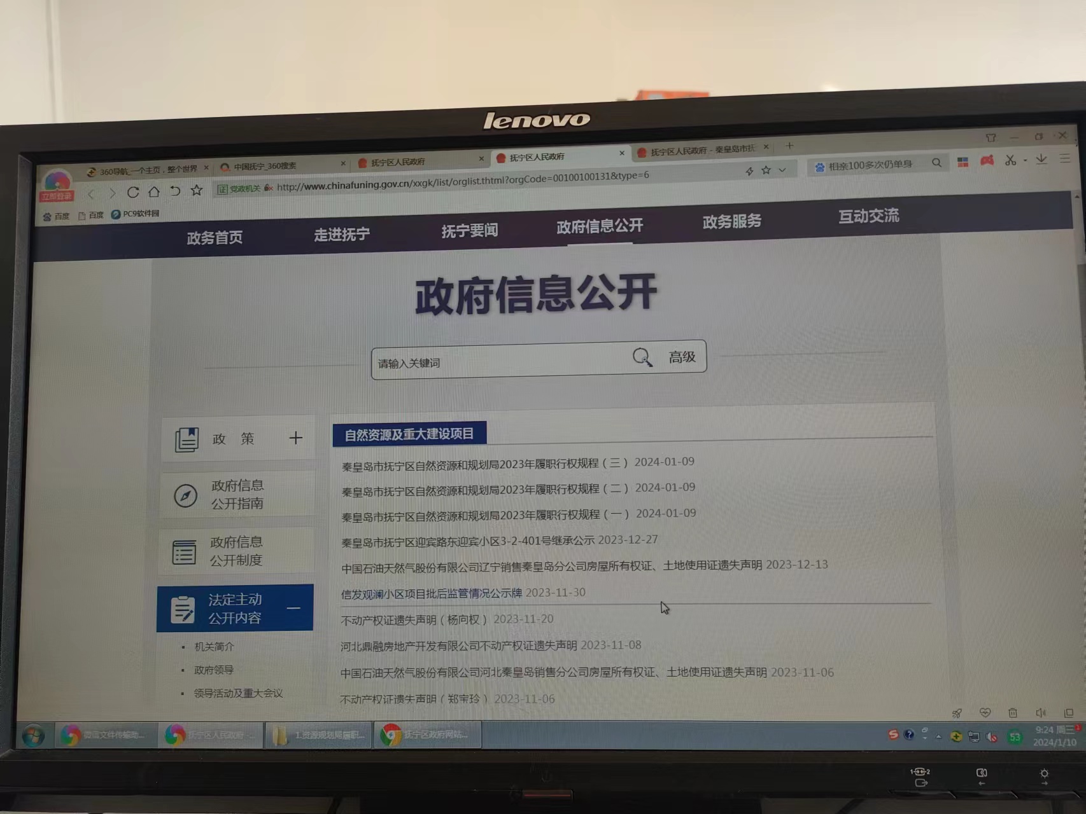
Task: Click the scissors screenshot icon
Action: click(1010, 160)
